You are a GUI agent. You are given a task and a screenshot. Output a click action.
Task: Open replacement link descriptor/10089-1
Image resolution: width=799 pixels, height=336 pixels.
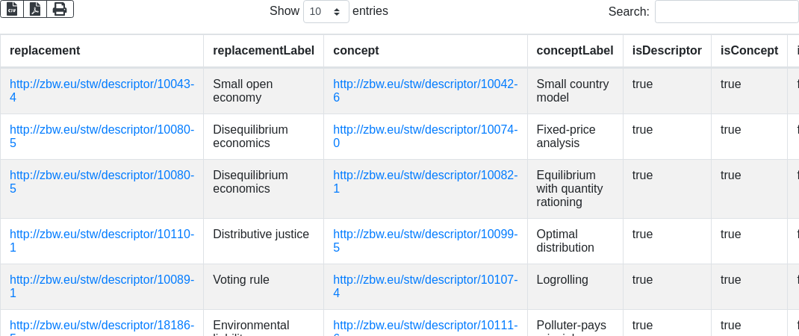tap(102, 280)
